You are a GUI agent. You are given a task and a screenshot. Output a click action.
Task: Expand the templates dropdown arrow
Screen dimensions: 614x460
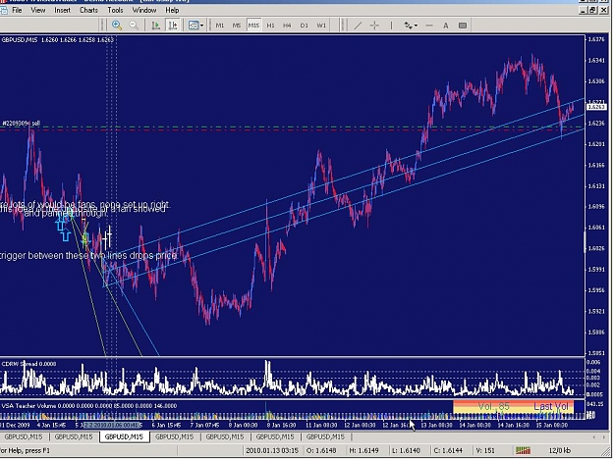coord(201,26)
